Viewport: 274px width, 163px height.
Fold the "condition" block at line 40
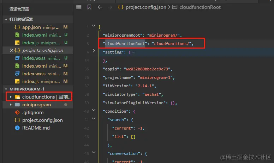click(x=94, y=111)
